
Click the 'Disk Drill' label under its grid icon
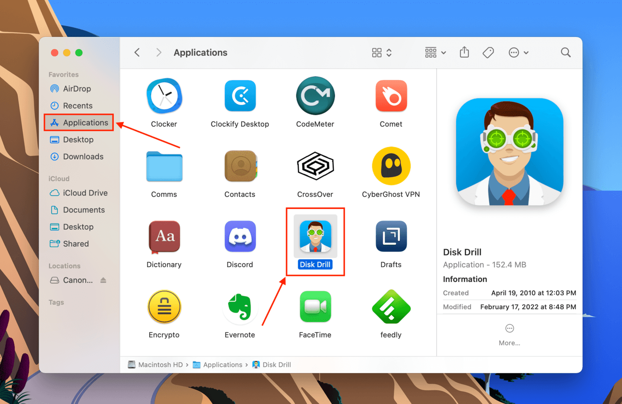point(315,264)
